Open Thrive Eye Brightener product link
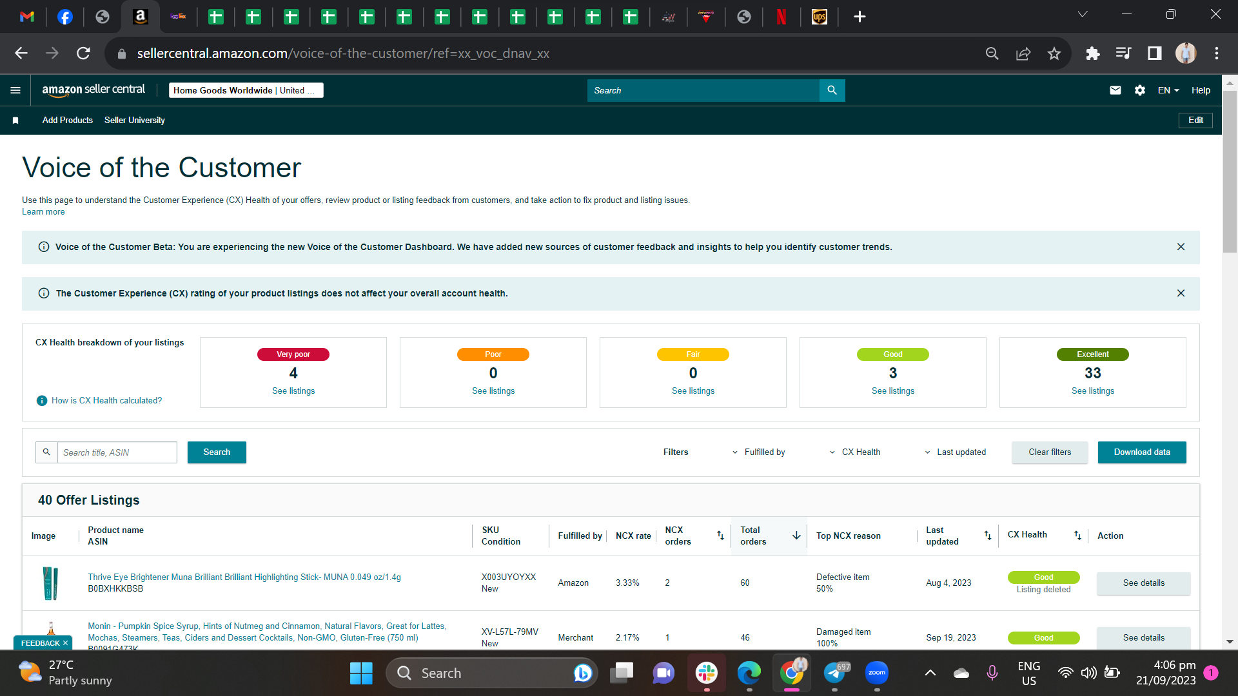 coord(244,577)
